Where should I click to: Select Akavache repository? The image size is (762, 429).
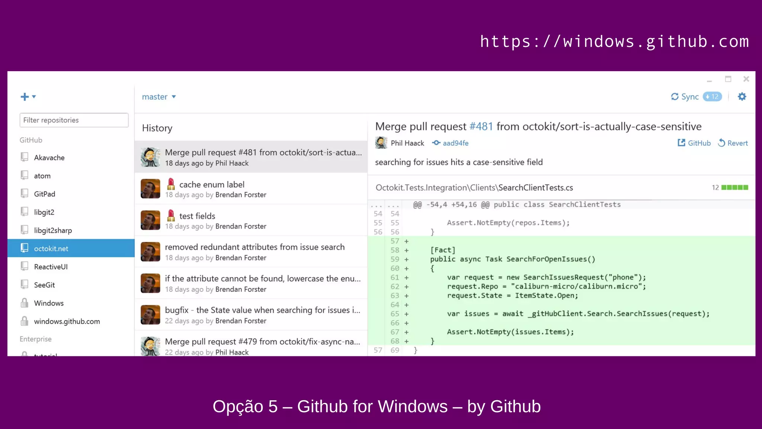tap(71, 158)
